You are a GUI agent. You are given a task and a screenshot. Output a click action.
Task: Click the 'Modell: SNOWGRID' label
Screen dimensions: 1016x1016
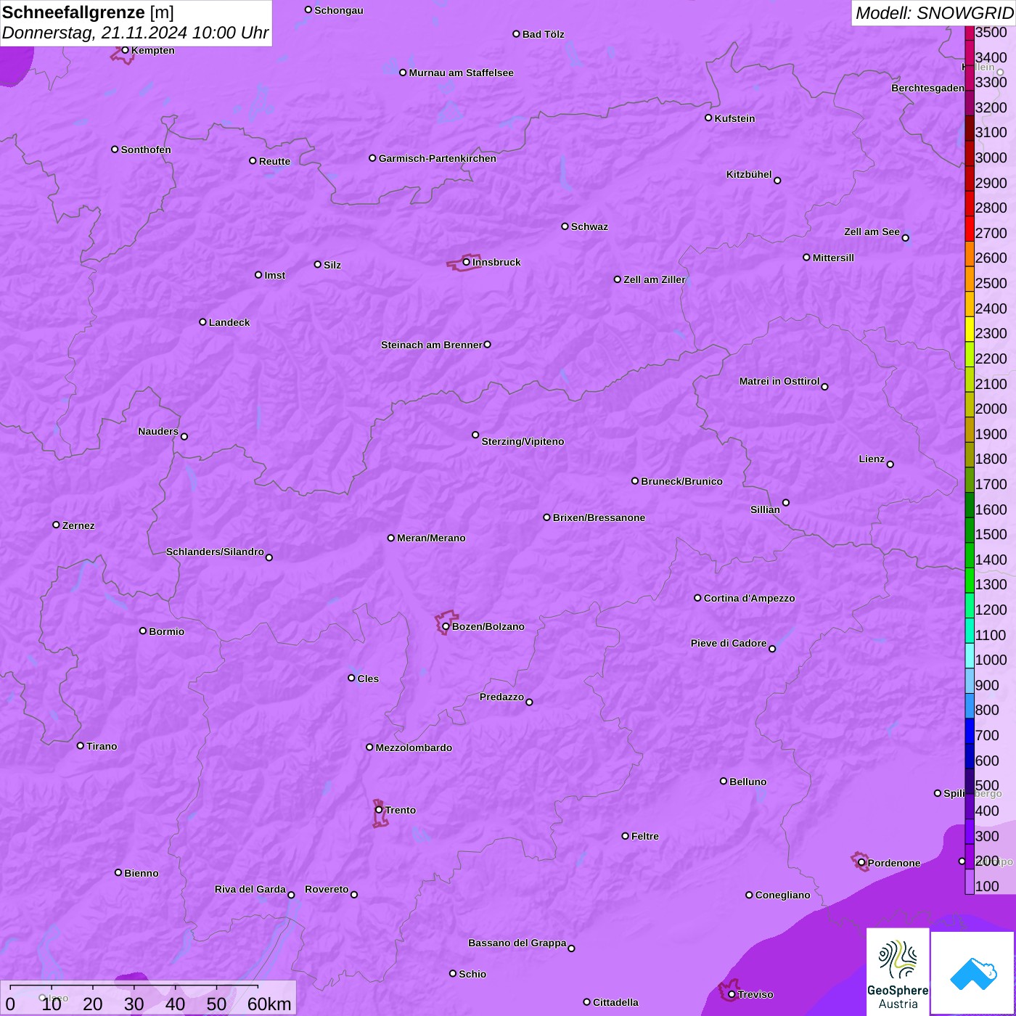[x=934, y=13]
